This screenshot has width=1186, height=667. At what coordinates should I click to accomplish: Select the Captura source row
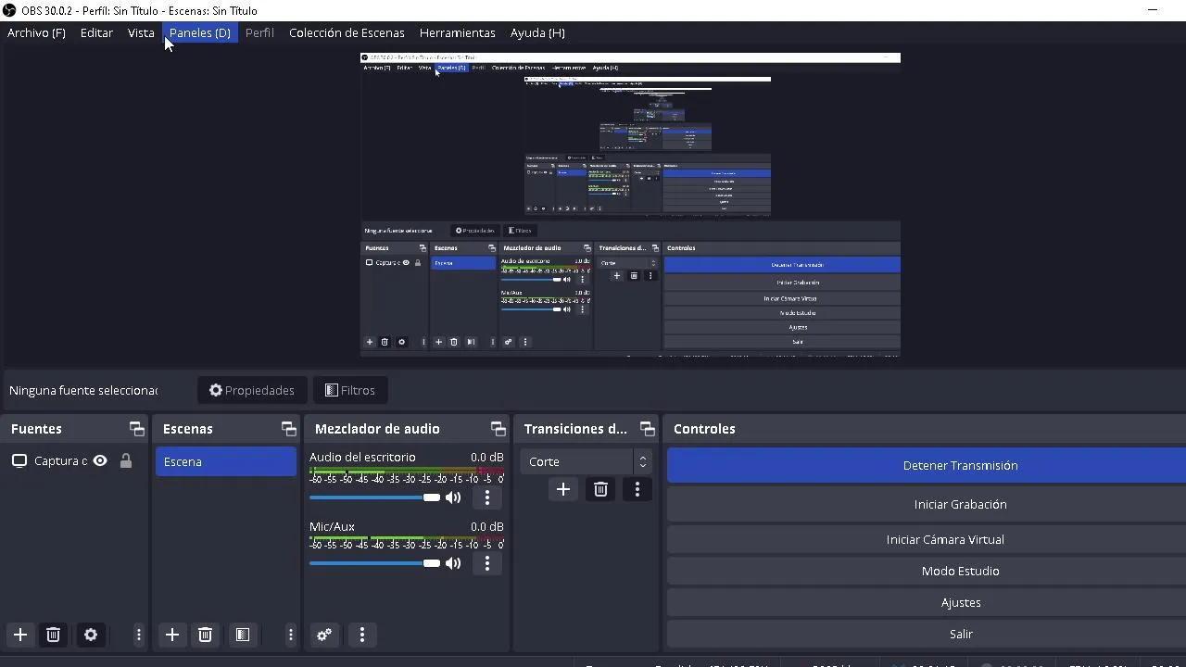74,460
